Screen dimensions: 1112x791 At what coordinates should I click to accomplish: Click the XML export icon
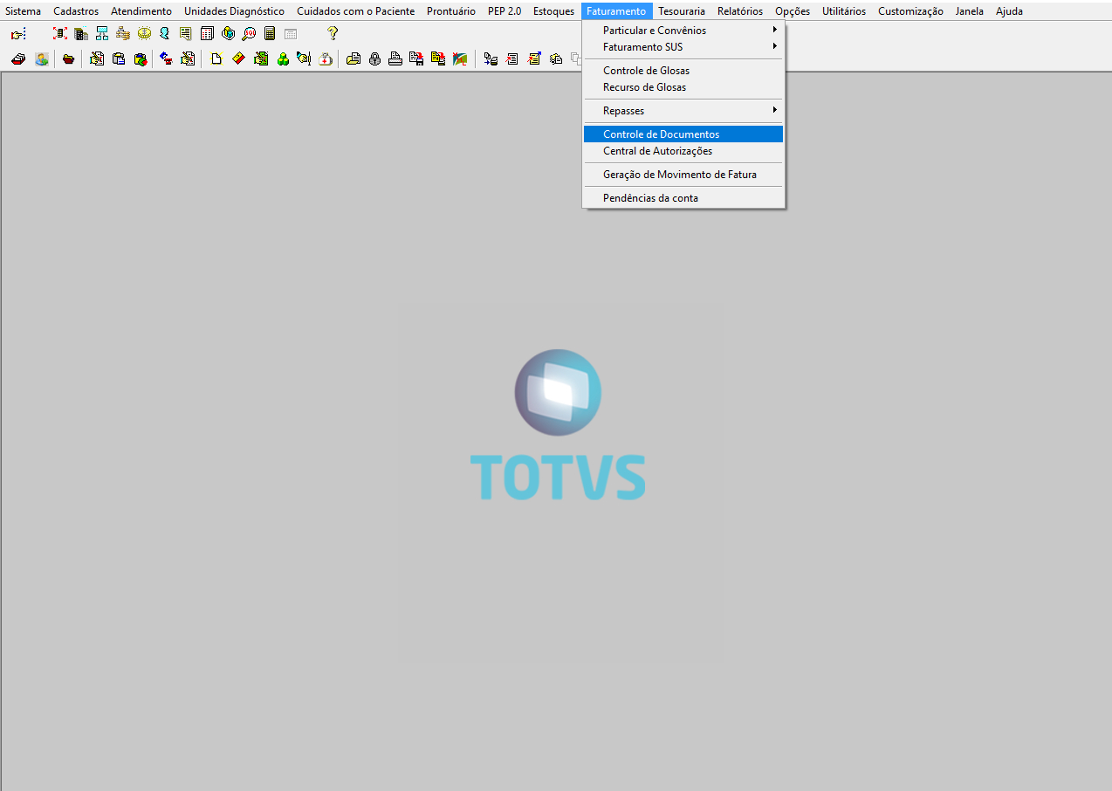click(459, 59)
